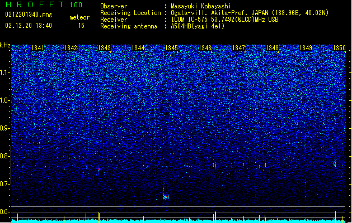Viewport: 352px width, 223px height.
Task: Click the 'meteor' label
Action: click(79, 17)
